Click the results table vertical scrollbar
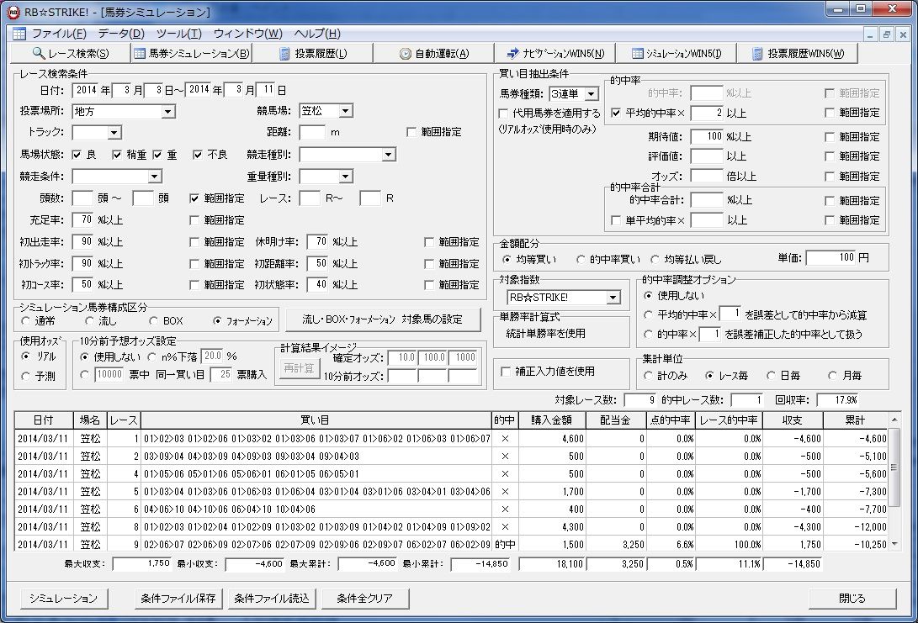The image size is (918, 623). point(894,482)
